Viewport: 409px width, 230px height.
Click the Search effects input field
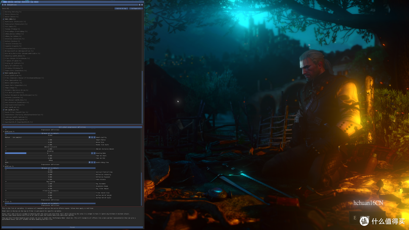coord(58,8)
